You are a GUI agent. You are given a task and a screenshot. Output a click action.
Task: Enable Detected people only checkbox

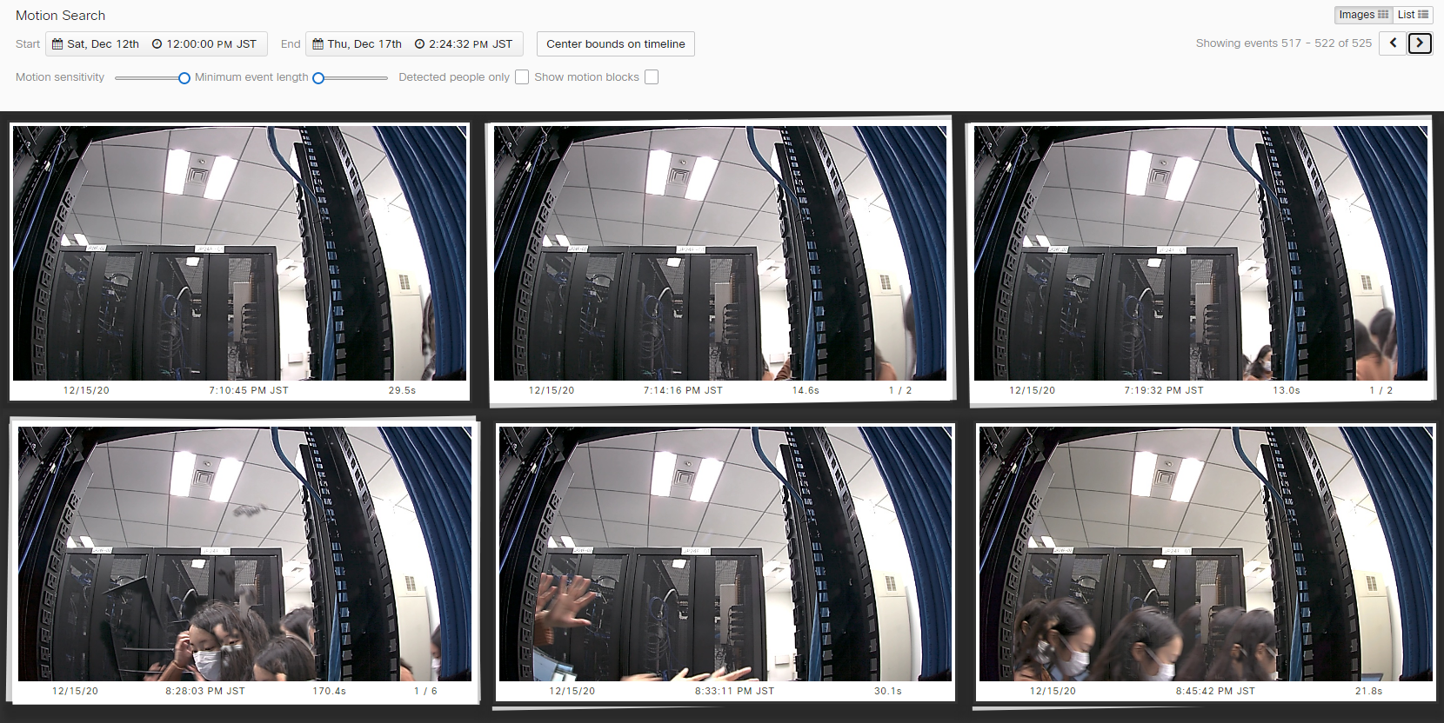(x=522, y=77)
